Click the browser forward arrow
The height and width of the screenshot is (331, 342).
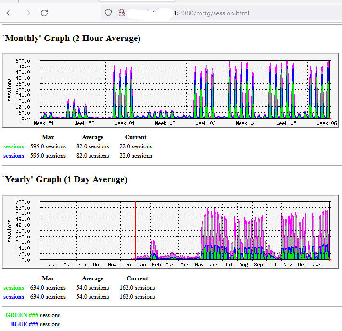[27, 13]
